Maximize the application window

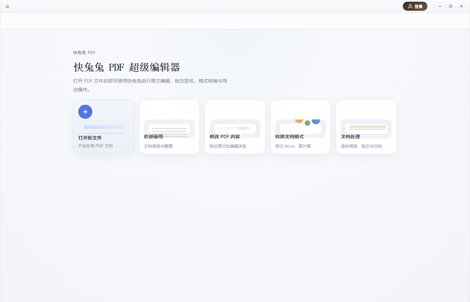451,6
